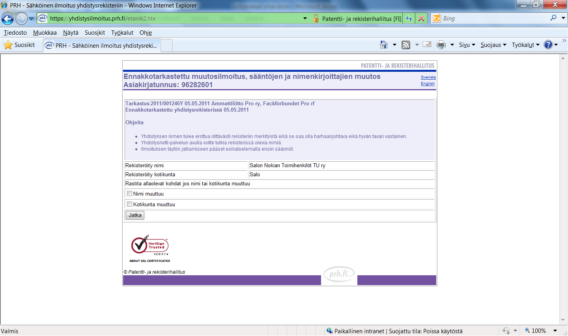The height and width of the screenshot is (336, 568).
Task: Switch language via English link
Action: click(x=428, y=84)
